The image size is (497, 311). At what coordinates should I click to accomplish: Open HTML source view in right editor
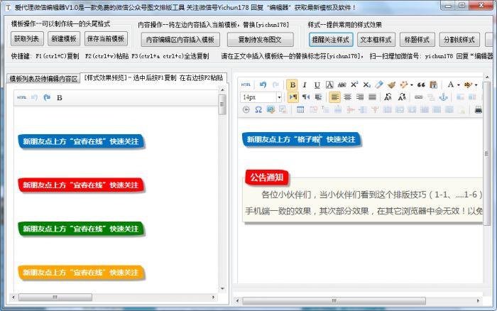[x=246, y=84]
